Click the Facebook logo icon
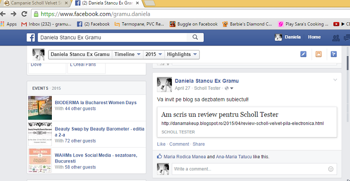 [31, 37]
